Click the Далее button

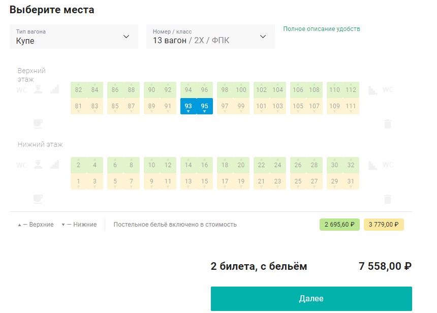[311, 298]
